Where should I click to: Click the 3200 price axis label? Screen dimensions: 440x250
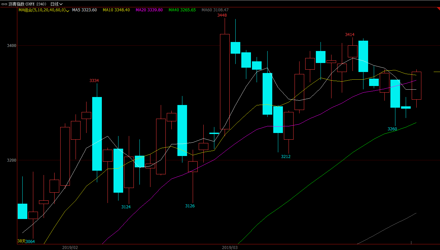coord(11,160)
